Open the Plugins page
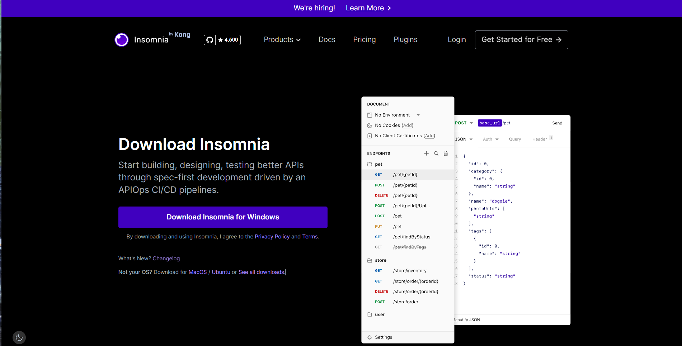 [x=405, y=40]
